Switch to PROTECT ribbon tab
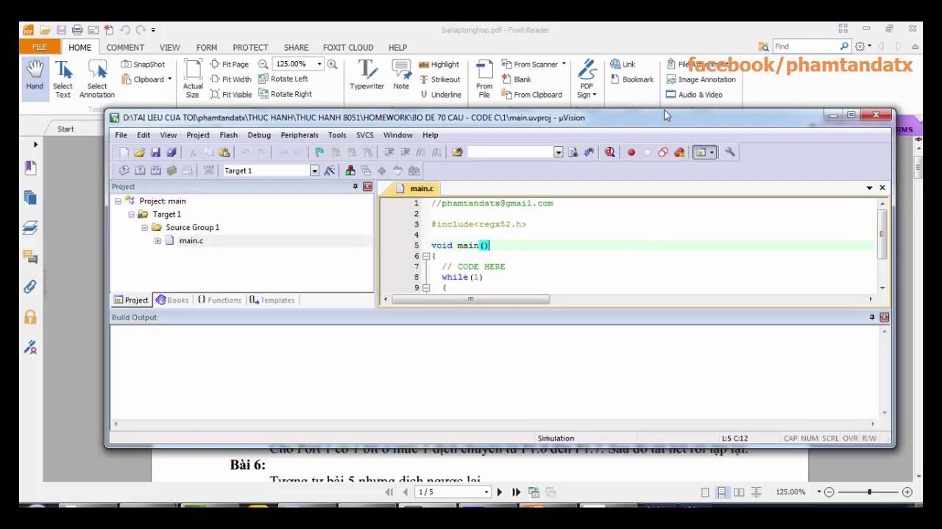This screenshot has width=942, height=529. point(250,47)
